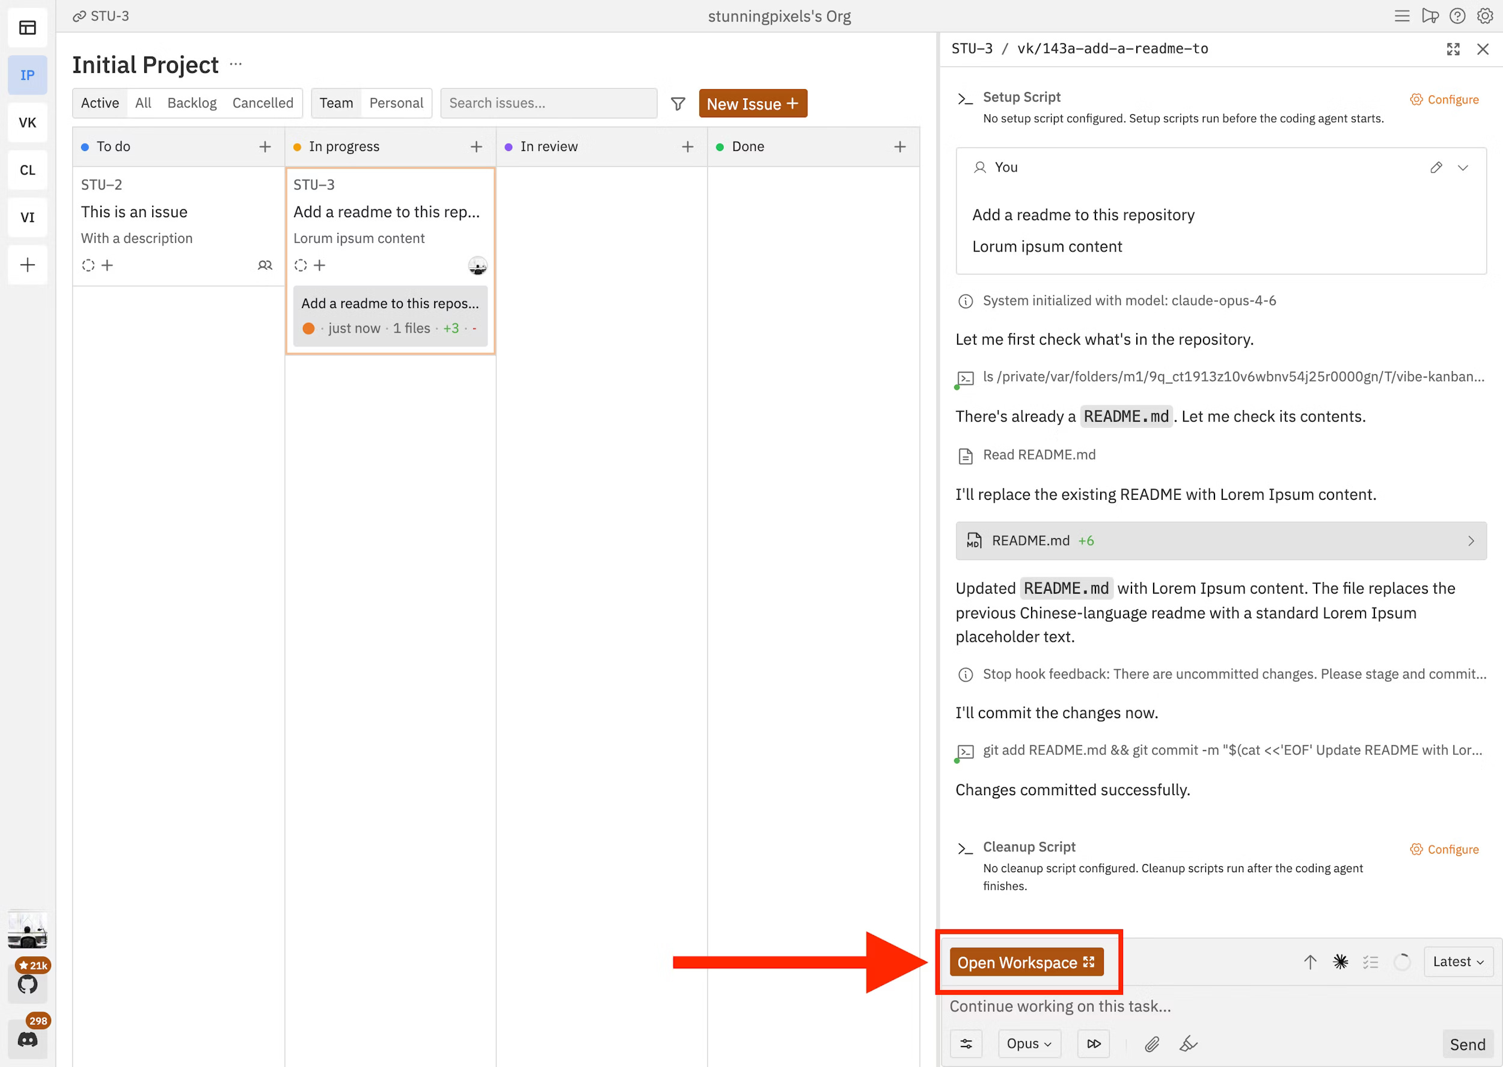Click the settings gear icon top right
Viewport: 1503px width, 1067px height.
pos(1484,16)
